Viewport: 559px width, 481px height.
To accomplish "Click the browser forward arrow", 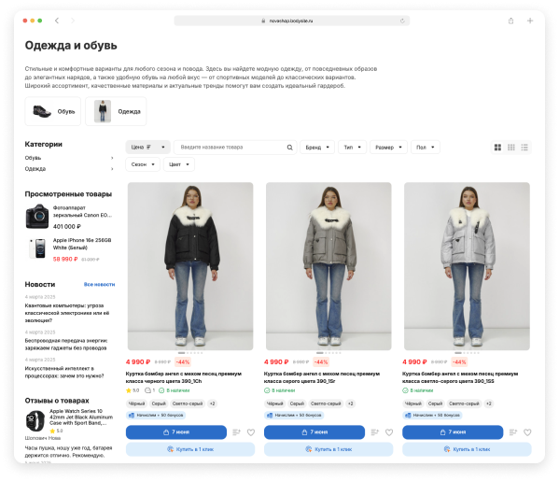I will [73, 21].
